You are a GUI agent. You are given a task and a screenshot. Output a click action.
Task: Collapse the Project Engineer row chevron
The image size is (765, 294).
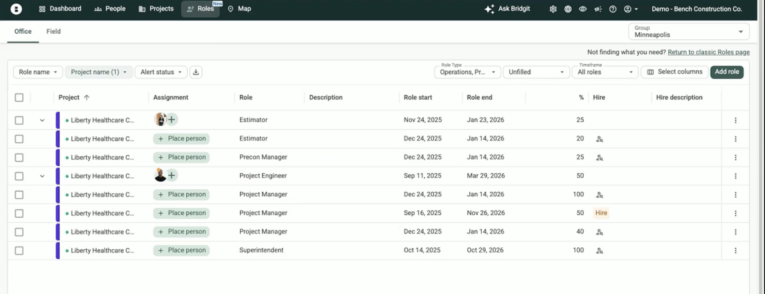coord(42,176)
